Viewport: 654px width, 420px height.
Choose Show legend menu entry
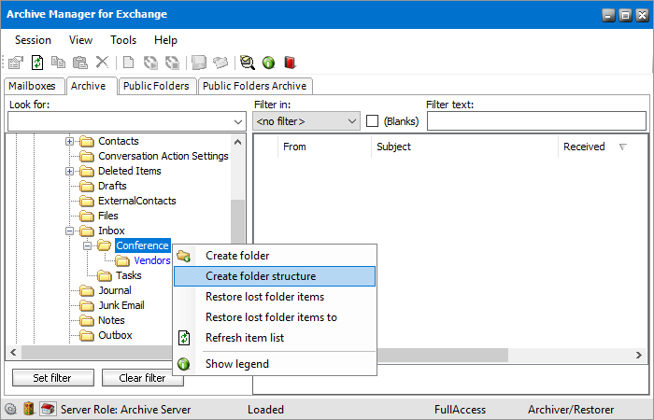(275, 364)
